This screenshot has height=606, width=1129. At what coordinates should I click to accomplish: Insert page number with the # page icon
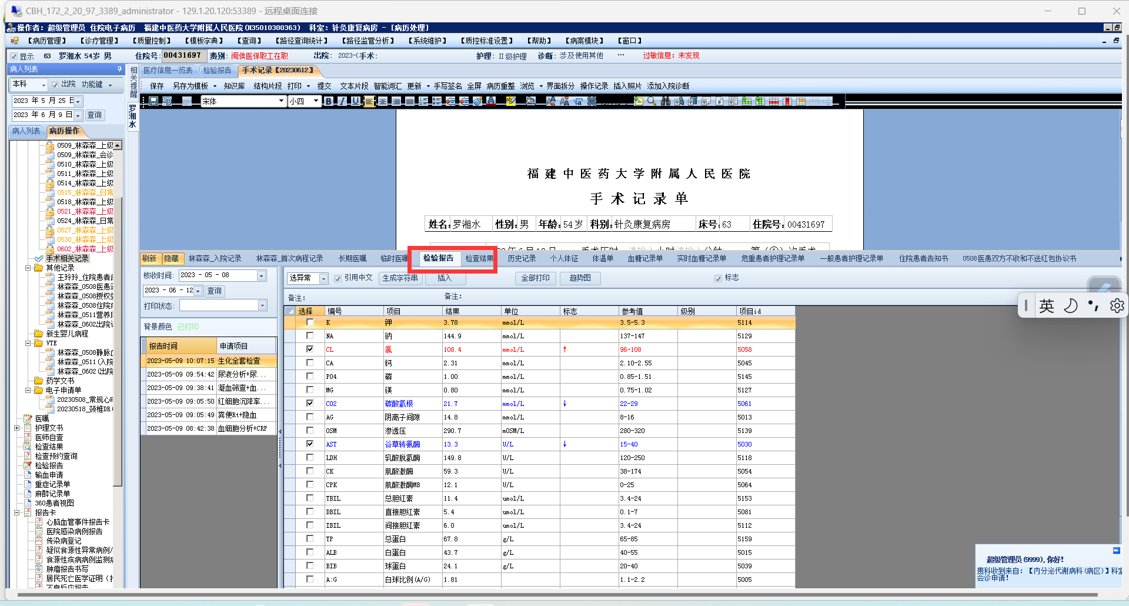[720, 101]
